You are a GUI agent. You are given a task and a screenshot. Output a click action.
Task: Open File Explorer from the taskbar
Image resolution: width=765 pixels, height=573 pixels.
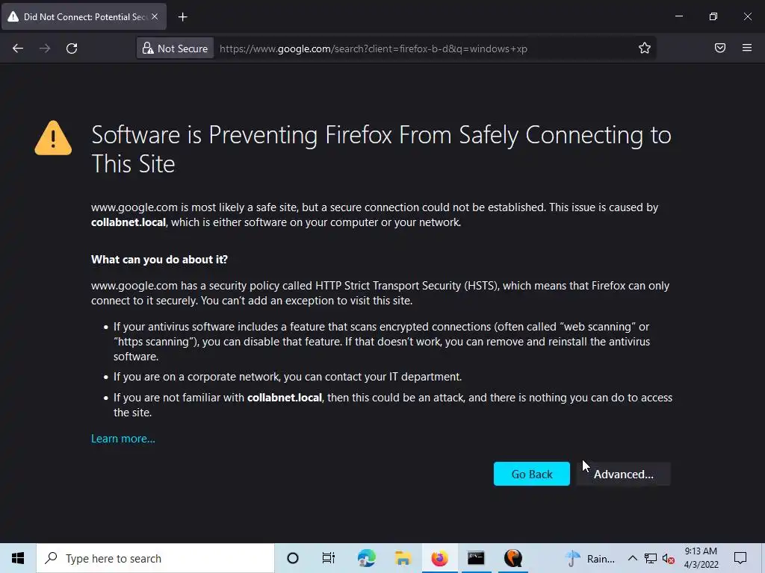pyautogui.click(x=403, y=558)
